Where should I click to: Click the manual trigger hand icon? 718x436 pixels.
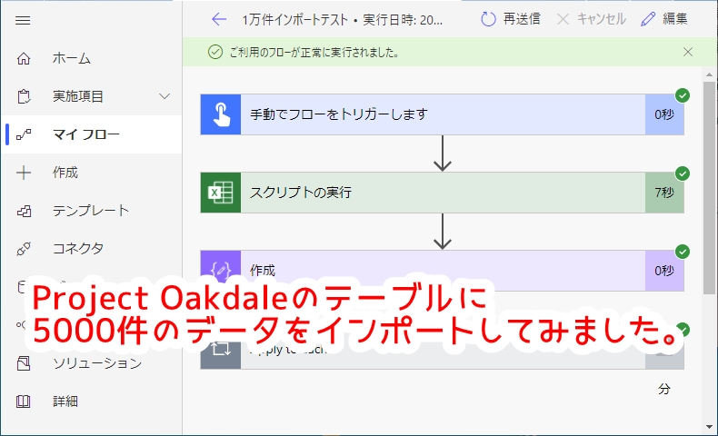pos(221,114)
